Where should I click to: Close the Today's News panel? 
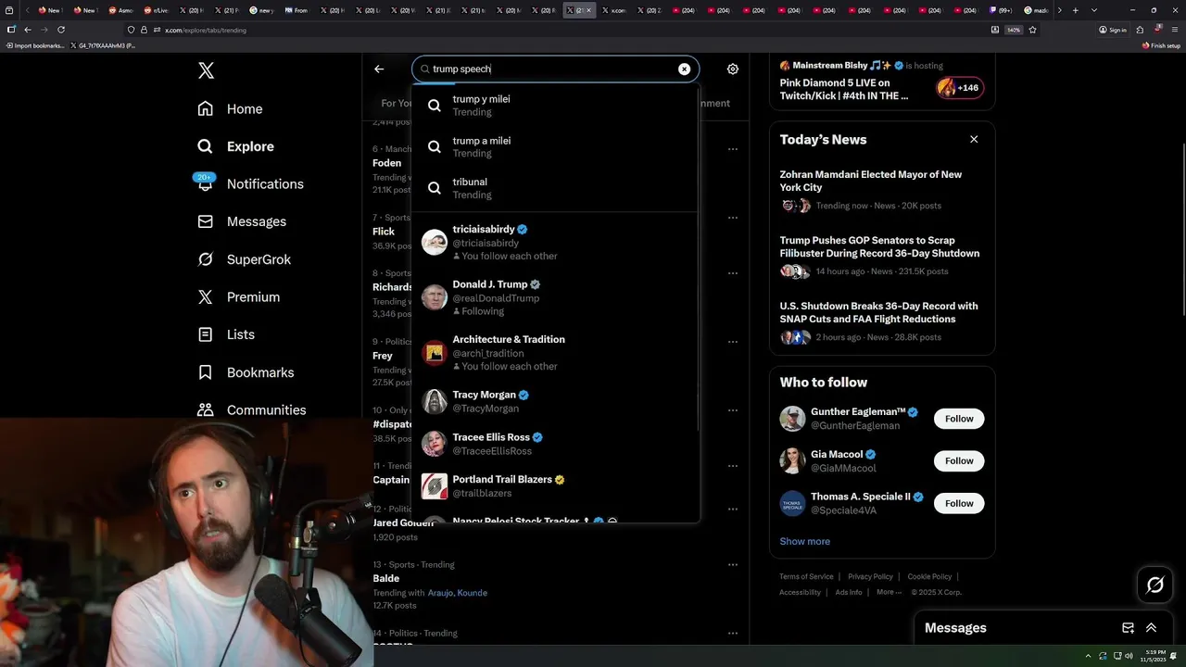pos(974,139)
